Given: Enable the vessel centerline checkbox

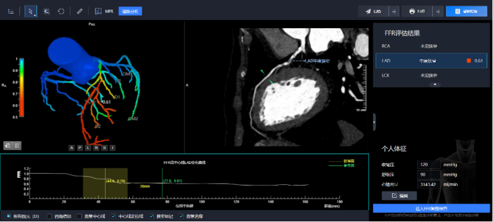Looking at the screenshot, I should 79,216.
